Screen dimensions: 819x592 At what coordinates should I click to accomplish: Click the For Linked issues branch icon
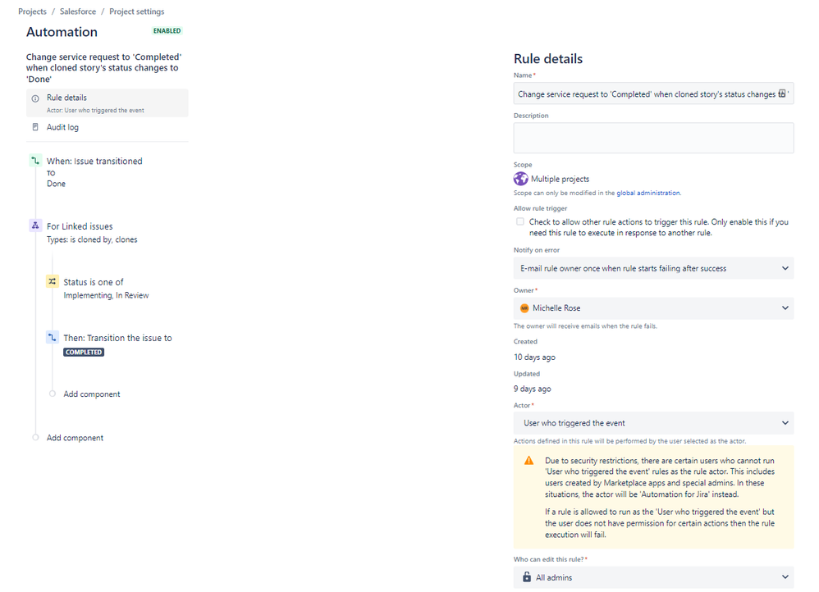(35, 225)
